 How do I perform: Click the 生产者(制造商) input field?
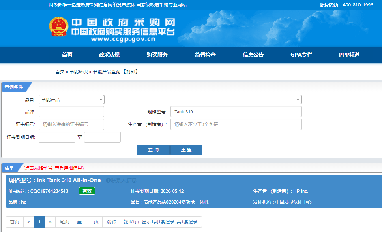click(236, 124)
